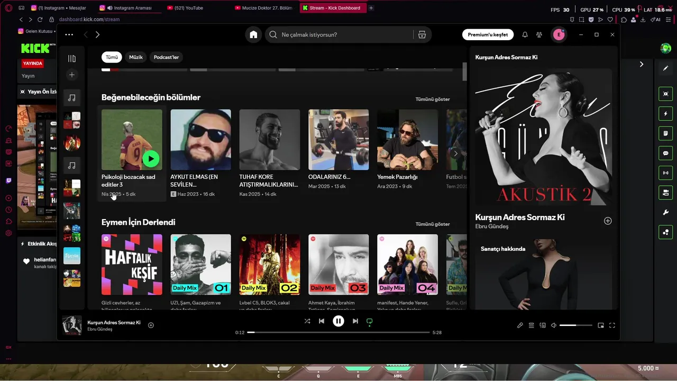This screenshot has height=381, width=677.
Task: Seek in the song progress bar
Action: tap(338, 332)
